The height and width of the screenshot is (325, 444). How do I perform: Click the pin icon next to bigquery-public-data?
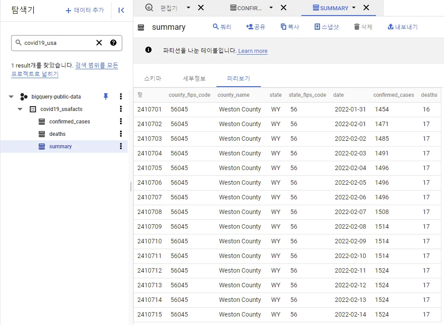tap(106, 96)
